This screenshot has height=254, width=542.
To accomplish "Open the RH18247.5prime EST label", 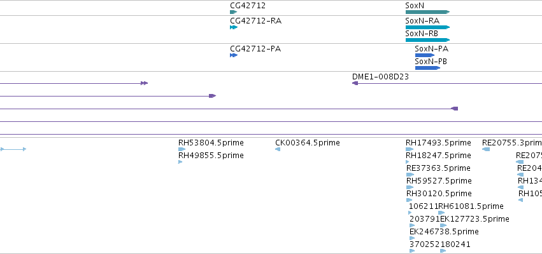I will point(438,156).
